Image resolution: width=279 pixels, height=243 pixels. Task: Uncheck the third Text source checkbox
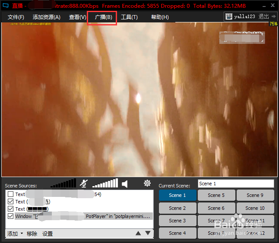pos(11,209)
